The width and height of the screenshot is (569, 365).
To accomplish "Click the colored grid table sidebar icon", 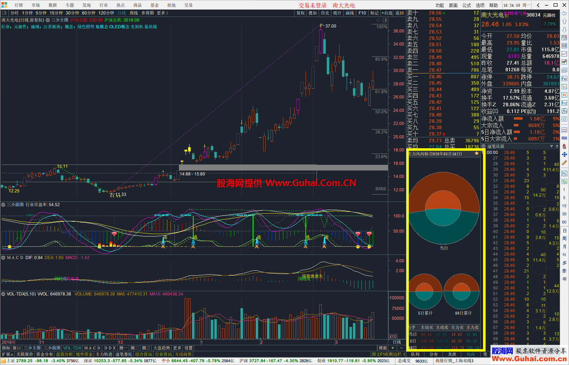I will (564, 46).
